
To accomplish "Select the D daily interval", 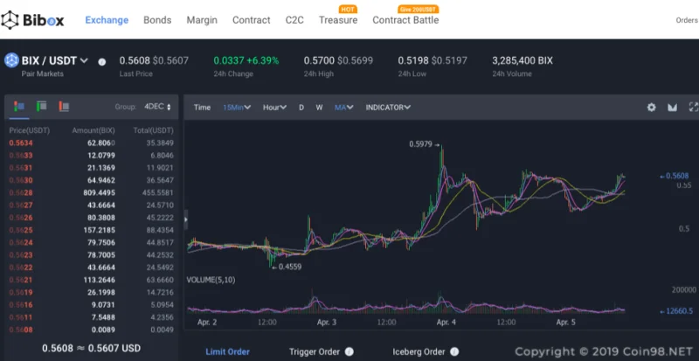I will click(301, 108).
